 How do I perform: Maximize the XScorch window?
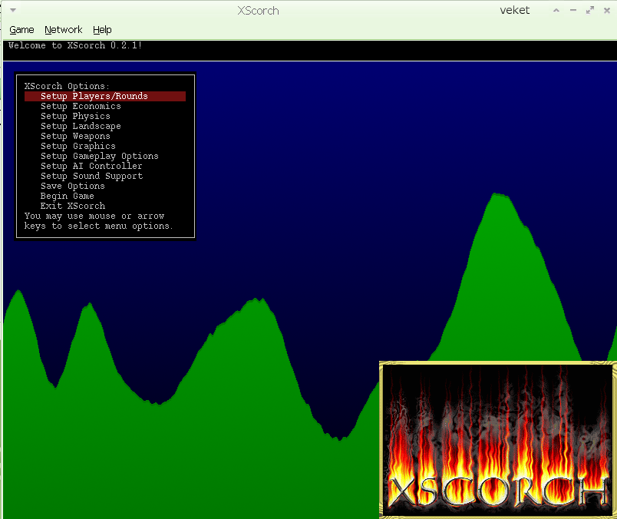click(590, 11)
